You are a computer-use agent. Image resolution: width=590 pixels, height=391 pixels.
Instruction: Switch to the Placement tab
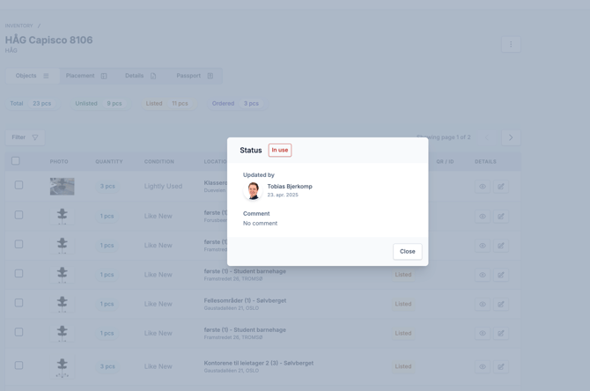[x=86, y=76]
